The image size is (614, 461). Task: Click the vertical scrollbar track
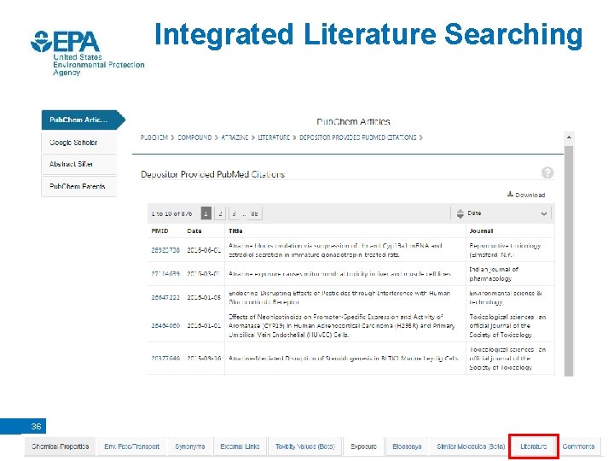tap(569, 260)
